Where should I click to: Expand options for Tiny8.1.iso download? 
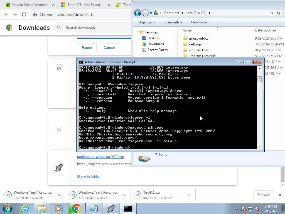[x=189, y=195]
